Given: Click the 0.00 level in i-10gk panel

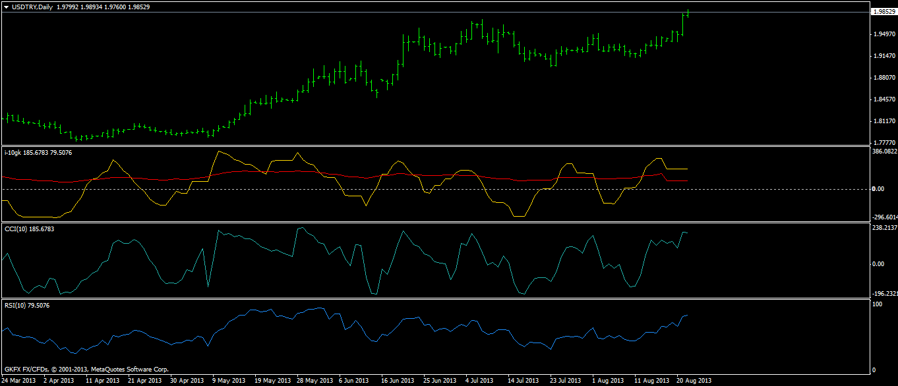Looking at the screenshot, I should point(878,189).
